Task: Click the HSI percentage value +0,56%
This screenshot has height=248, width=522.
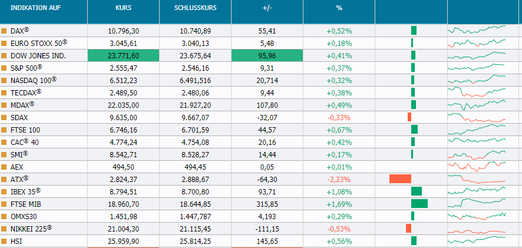Action: [x=339, y=241]
